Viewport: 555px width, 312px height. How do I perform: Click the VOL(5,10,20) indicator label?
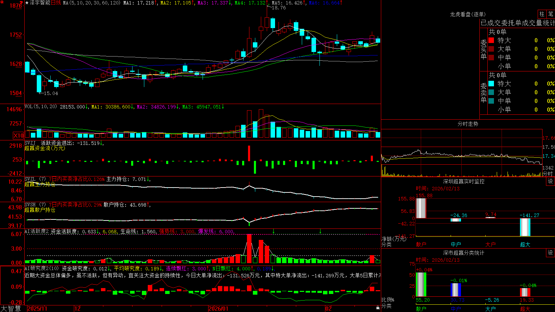[x=41, y=107]
